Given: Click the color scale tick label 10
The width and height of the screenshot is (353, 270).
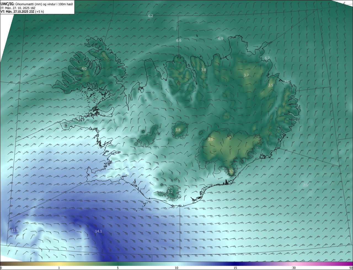Looking at the screenshot, I should click(176, 268).
